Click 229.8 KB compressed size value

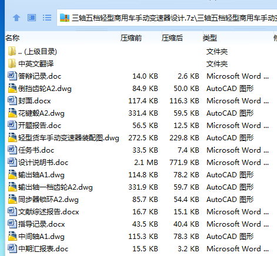184,138
